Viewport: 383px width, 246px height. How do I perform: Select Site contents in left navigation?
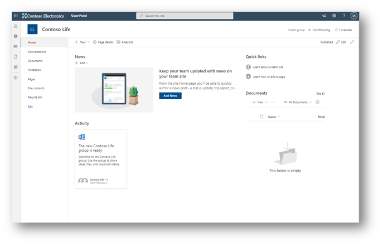coord(36,88)
